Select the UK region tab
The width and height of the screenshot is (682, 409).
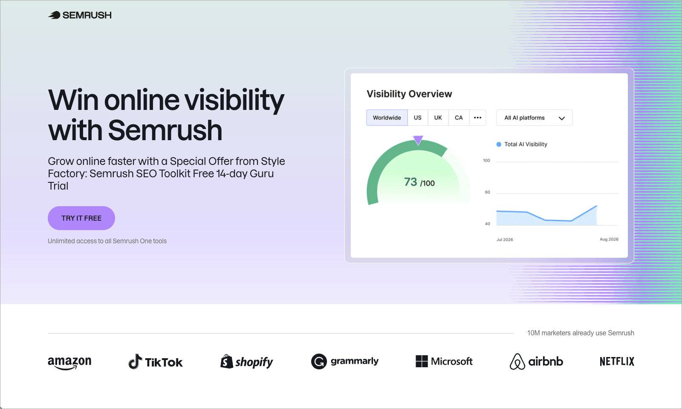[x=438, y=118]
